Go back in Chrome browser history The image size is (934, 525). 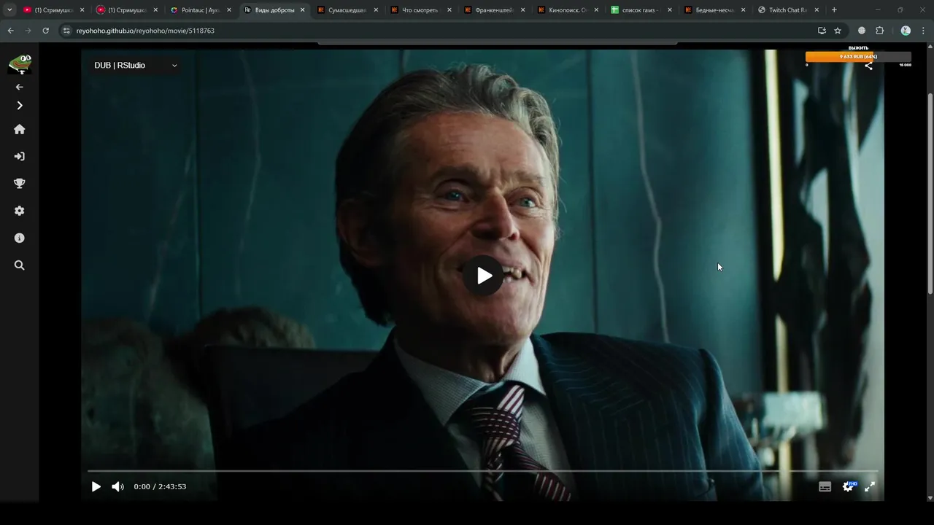tap(10, 31)
